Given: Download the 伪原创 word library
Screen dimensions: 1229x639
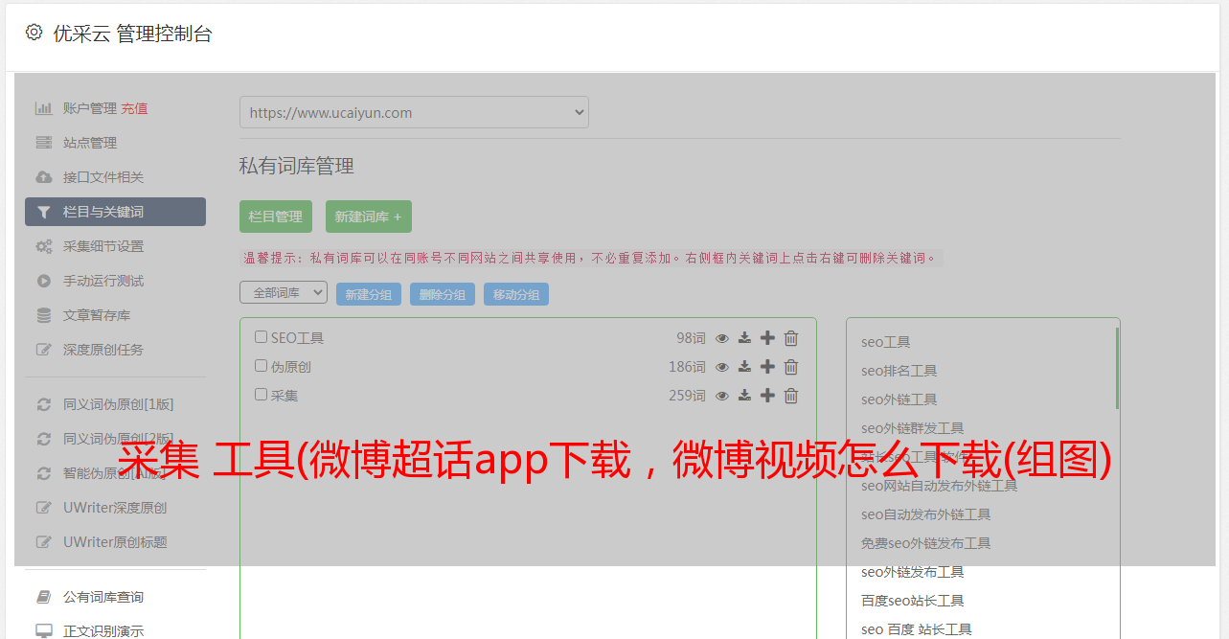Looking at the screenshot, I should [x=744, y=367].
